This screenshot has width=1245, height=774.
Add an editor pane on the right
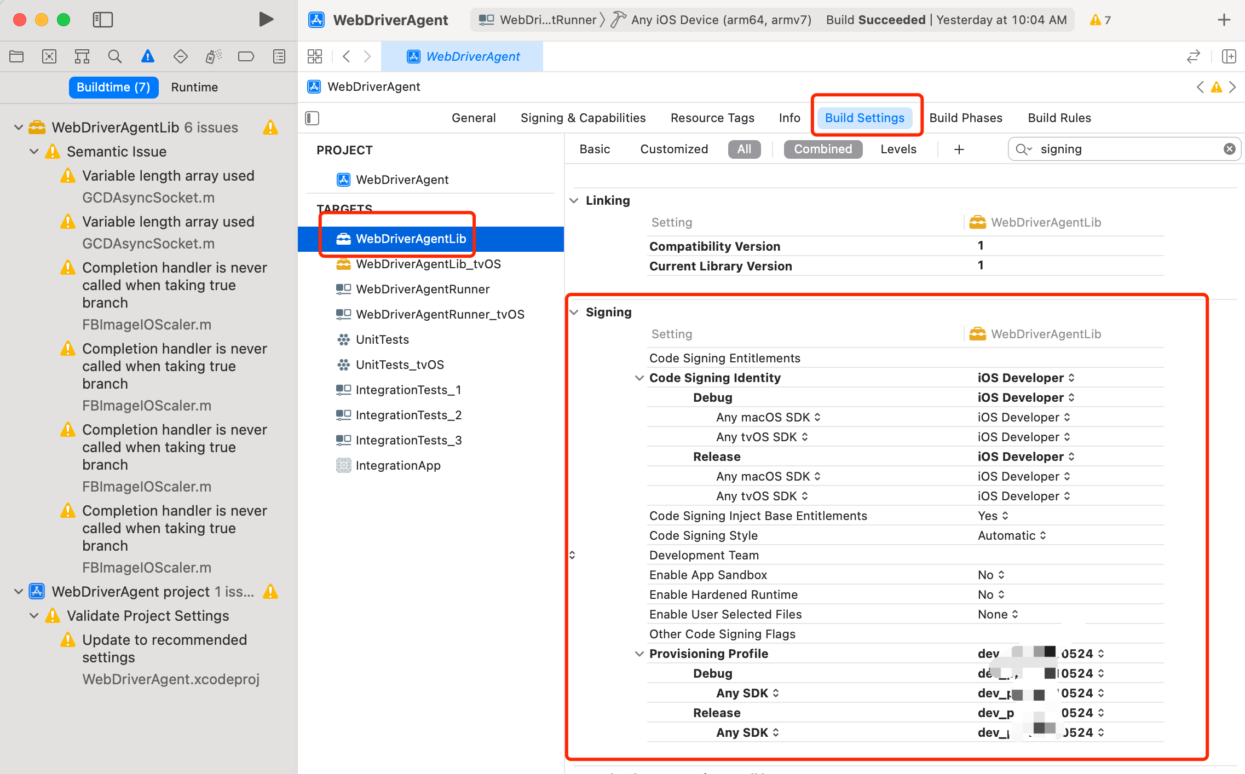click(1229, 56)
